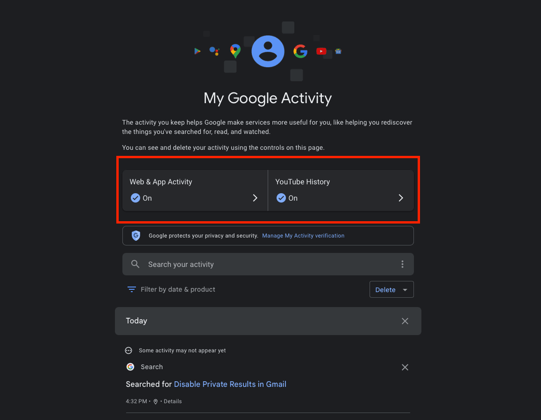Image resolution: width=541 pixels, height=420 pixels.
Task: Delete Today's activity with X button
Action: [x=405, y=321]
